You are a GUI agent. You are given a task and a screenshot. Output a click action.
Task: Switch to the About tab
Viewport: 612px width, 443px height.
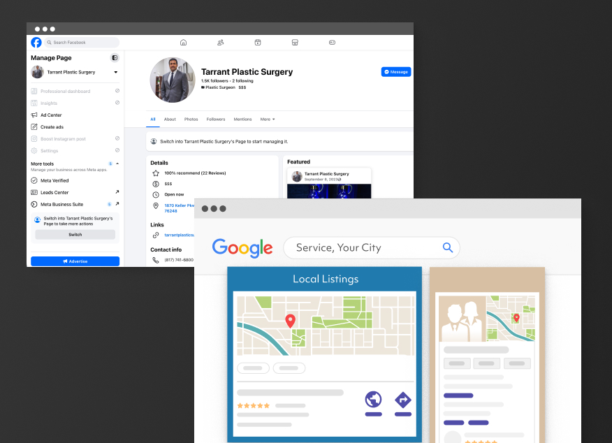click(170, 119)
